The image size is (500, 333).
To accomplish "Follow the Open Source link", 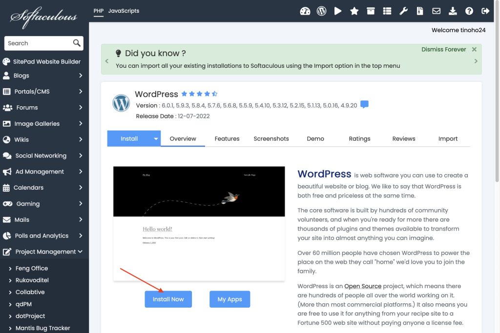I will click(363, 286).
